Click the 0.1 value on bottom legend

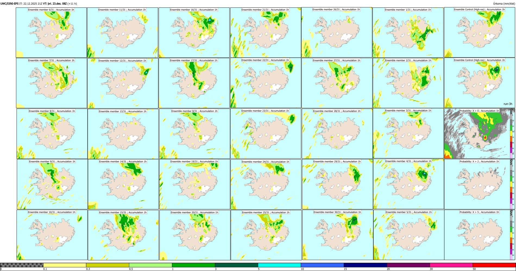point(45,269)
